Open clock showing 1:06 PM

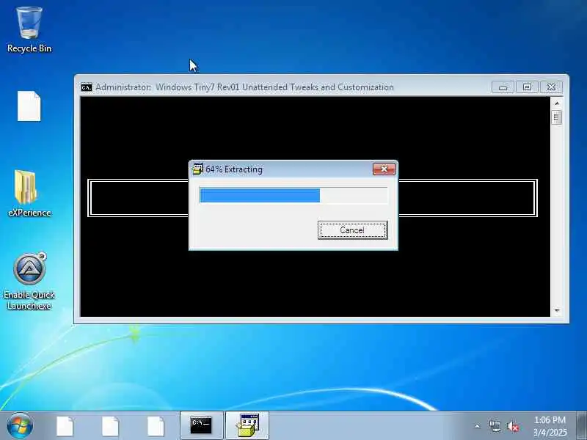click(x=550, y=426)
